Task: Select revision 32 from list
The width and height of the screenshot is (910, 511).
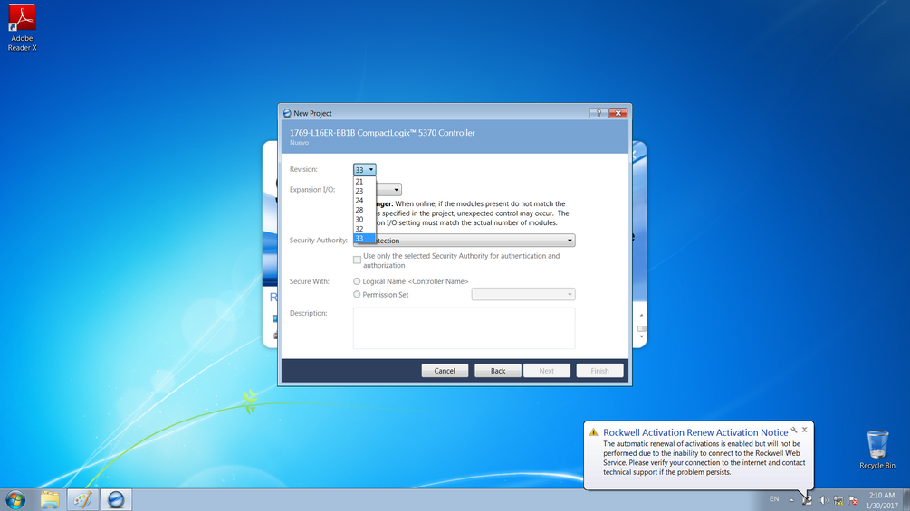Action: [365, 229]
